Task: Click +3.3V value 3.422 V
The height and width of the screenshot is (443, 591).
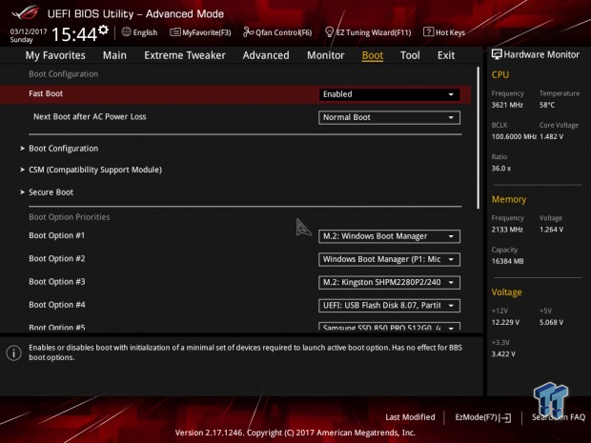Action: tap(503, 354)
